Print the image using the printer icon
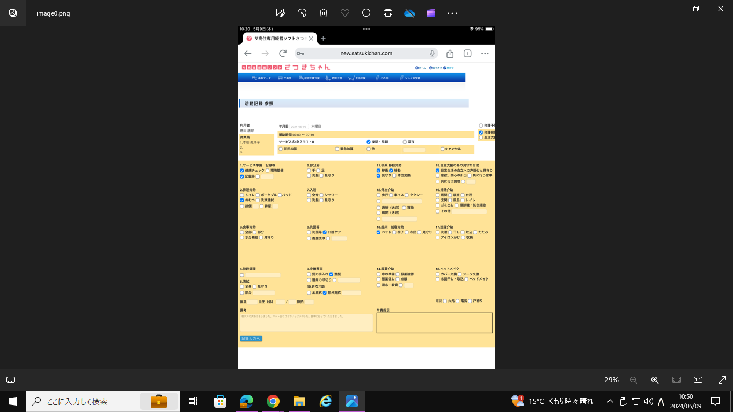This screenshot has height=412, width=733. 388,13
